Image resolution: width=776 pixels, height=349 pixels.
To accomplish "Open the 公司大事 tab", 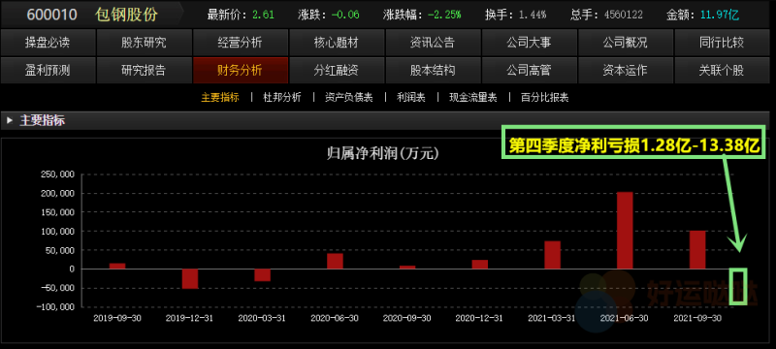I will tap(529, 43).
